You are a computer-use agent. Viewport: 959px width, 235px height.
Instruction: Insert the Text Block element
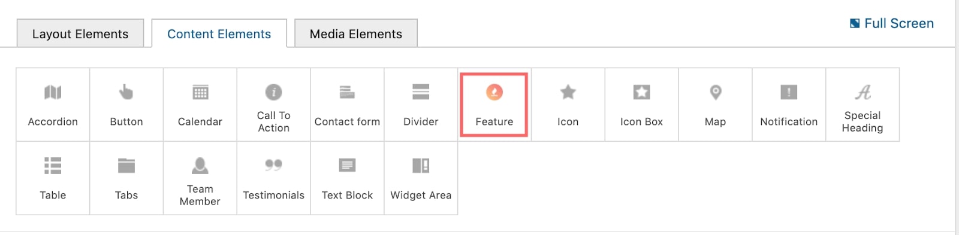click(348, 178)
